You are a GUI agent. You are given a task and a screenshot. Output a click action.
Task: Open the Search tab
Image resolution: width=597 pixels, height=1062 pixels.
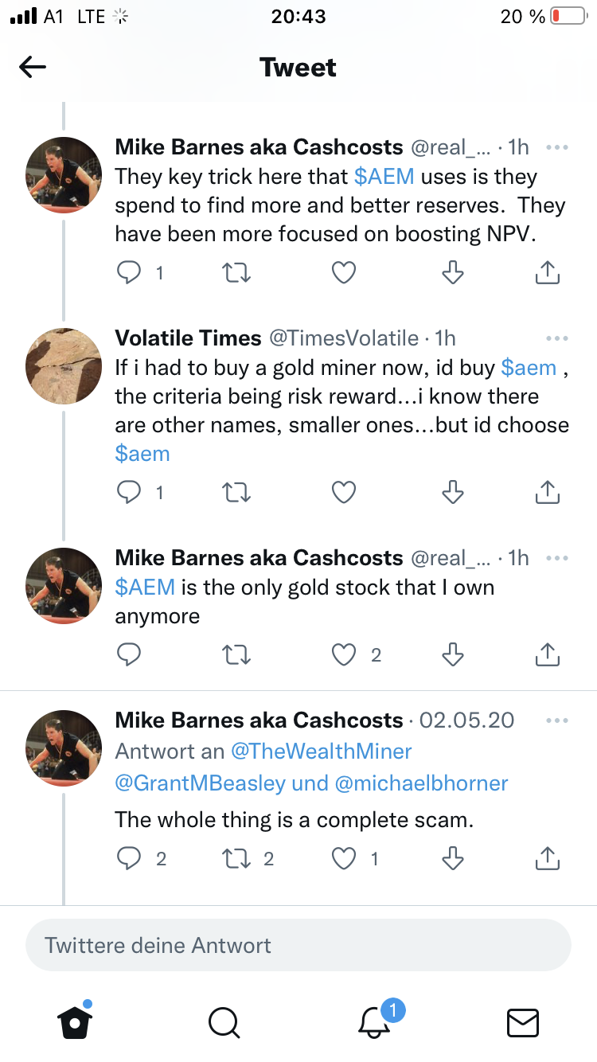224,1022
